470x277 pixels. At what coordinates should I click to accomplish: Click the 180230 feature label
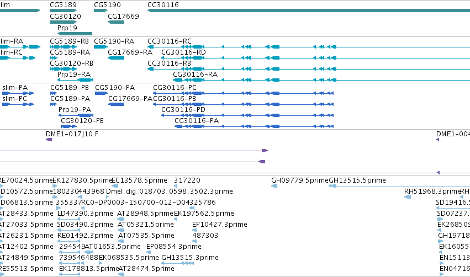coord(66,191)
